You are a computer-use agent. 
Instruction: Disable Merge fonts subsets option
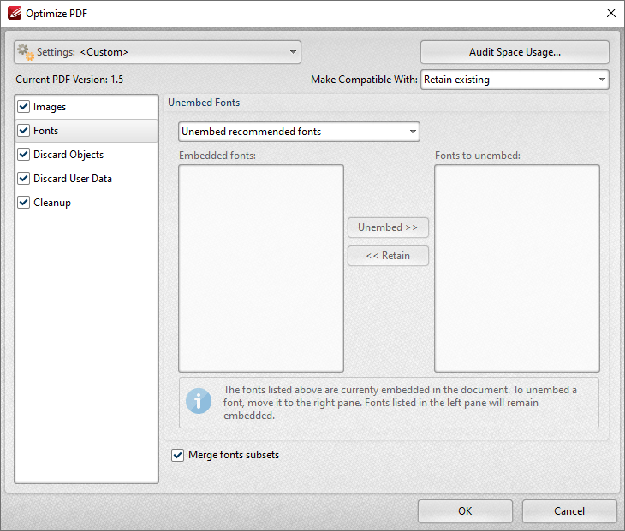click(x=178, y=455)
